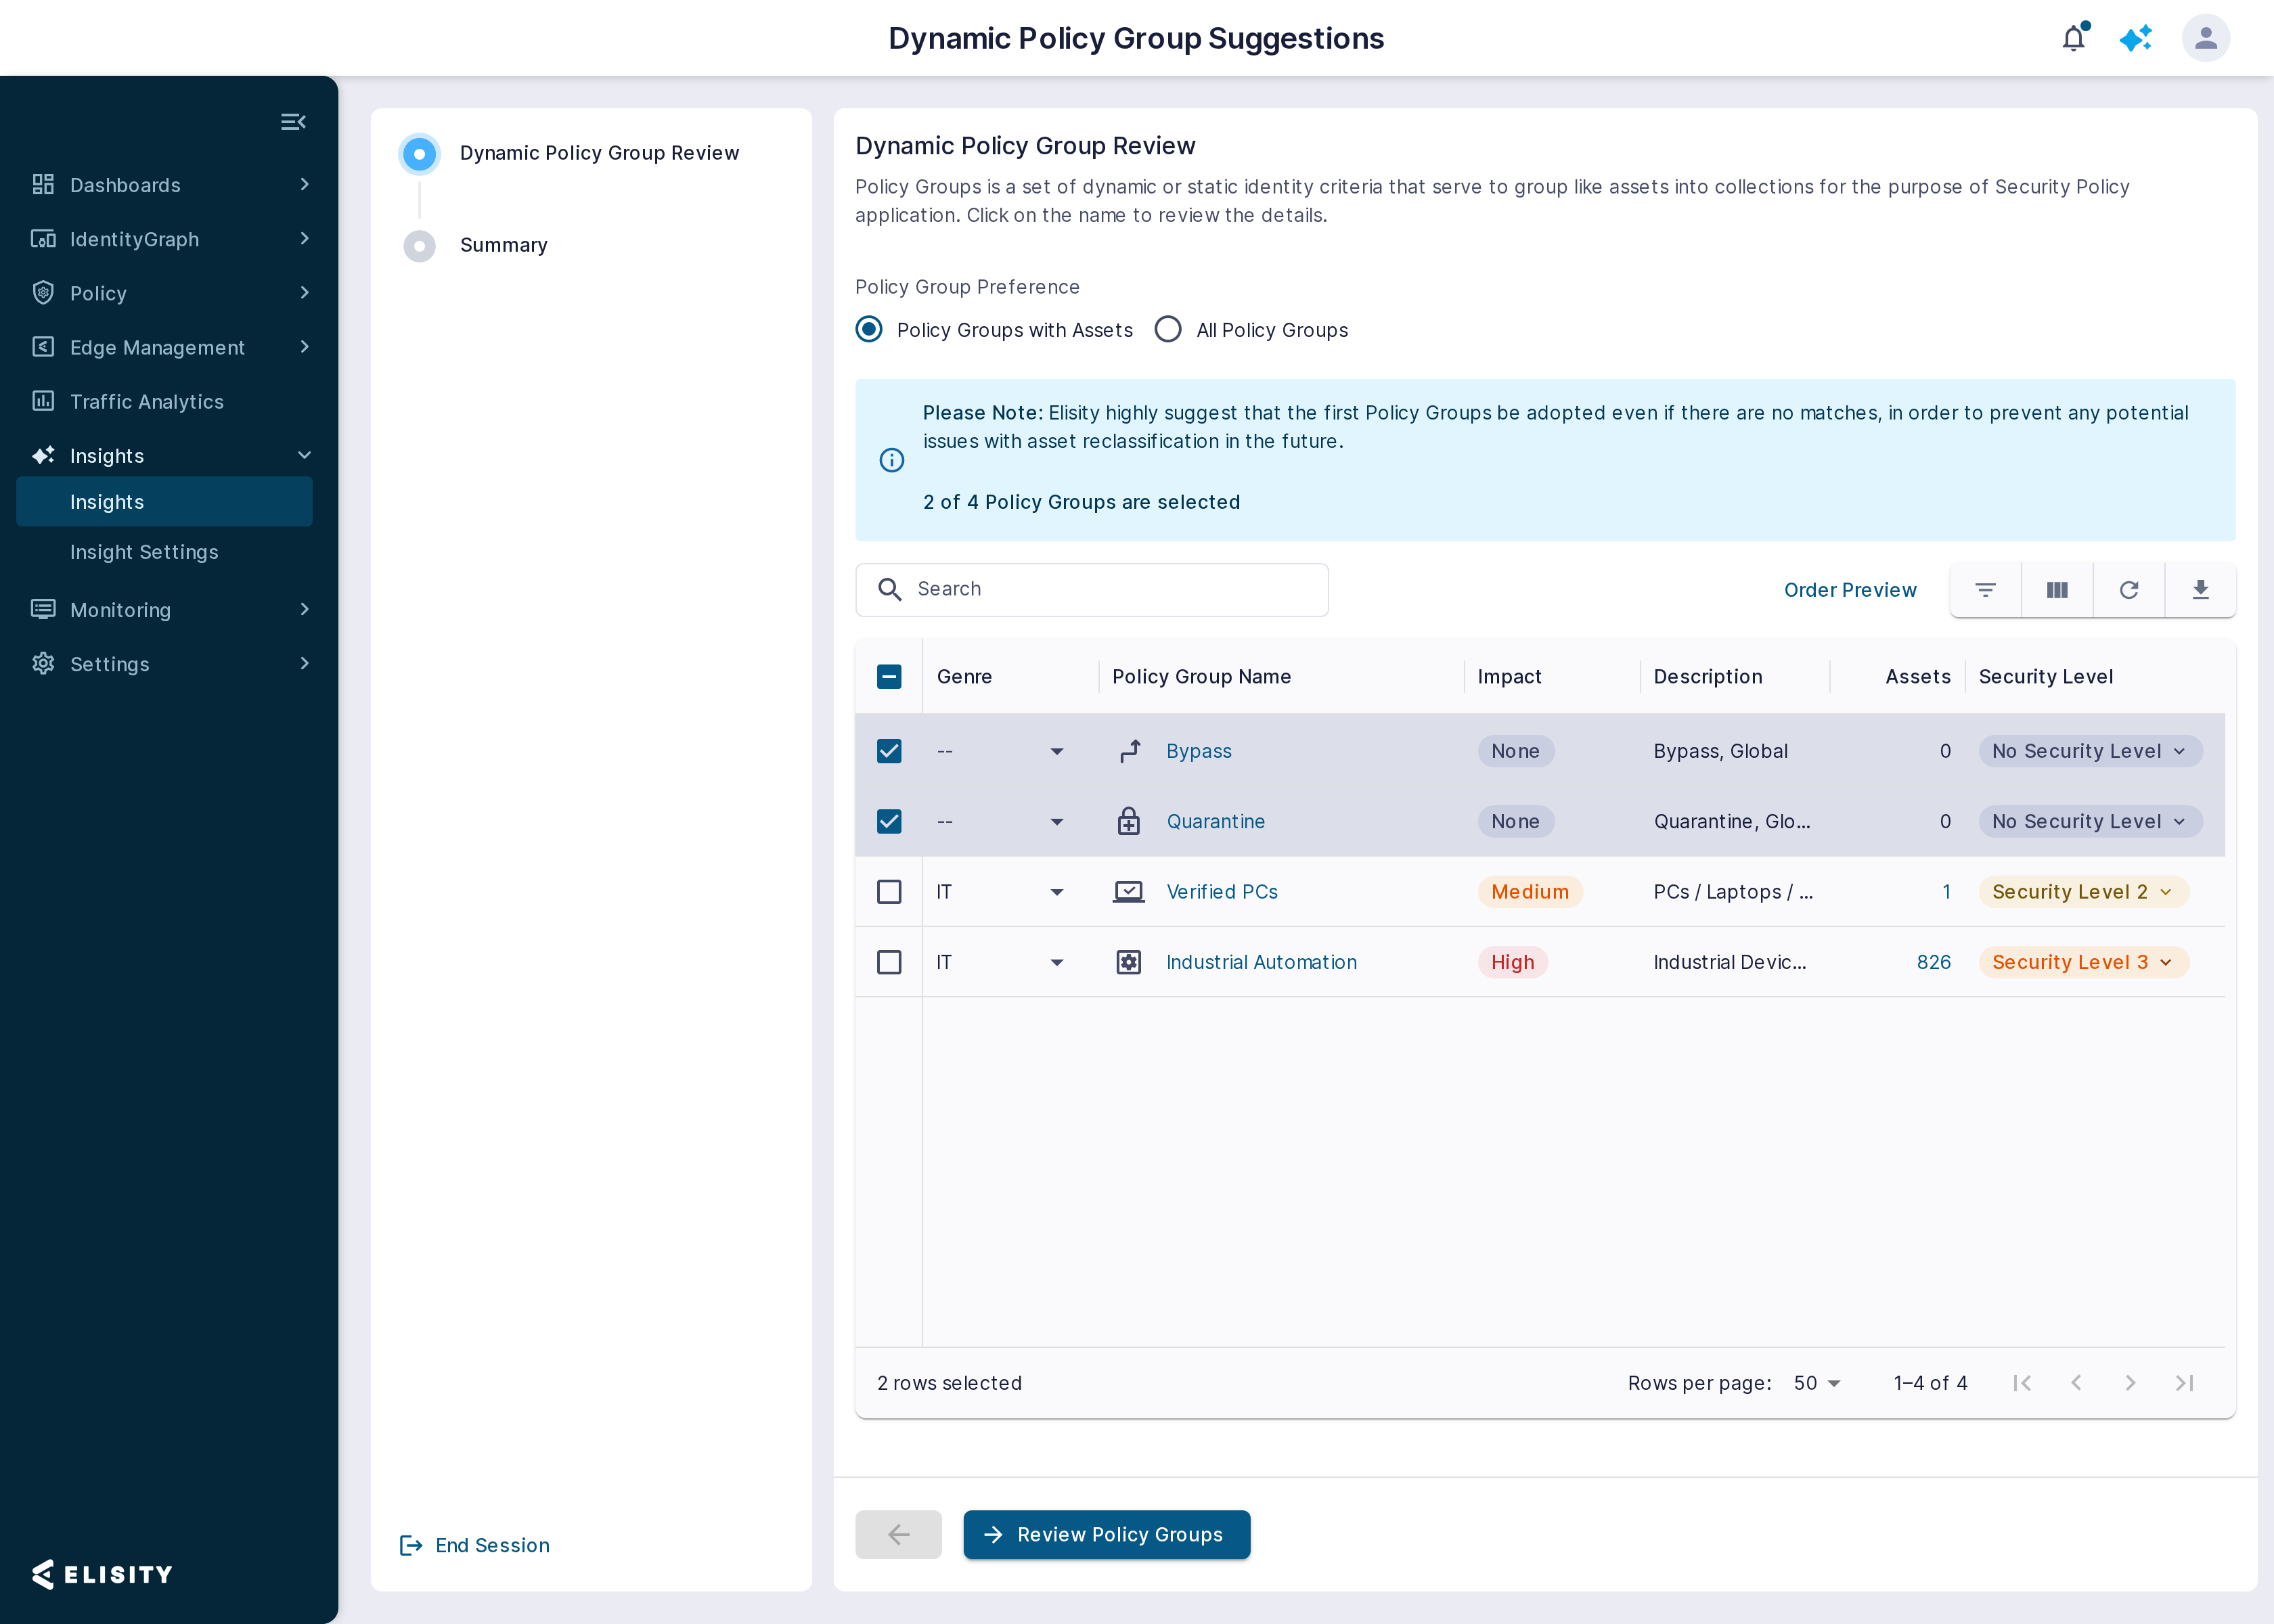This screenshot has height=1624, width=2274.
Task: Click the Bypass arrow icon
Action: pyautogui.click(x=1129, y=751)
